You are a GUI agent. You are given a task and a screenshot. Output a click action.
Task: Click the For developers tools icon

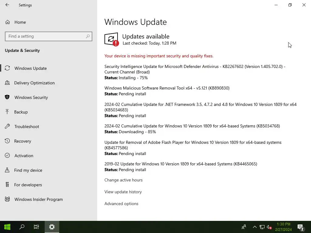[7, 185]
